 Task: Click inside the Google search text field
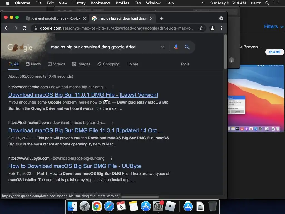click(x=104, y=47)
